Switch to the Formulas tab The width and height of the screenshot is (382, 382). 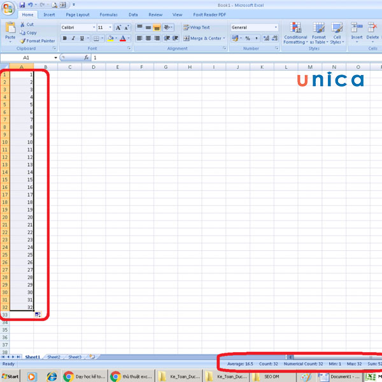point(108,15)
